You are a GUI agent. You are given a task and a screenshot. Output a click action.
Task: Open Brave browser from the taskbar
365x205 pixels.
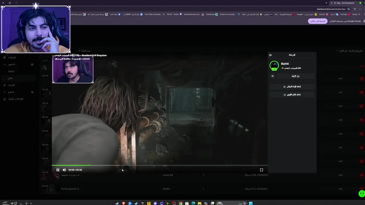coord(123,203)
